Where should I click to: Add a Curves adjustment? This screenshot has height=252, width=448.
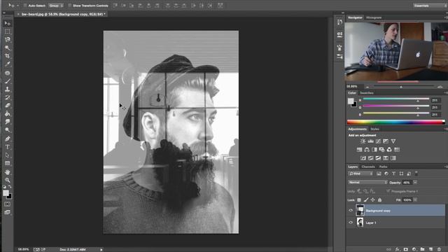(378, 141)
